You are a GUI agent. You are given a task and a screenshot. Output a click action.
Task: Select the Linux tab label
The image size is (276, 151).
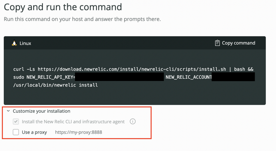(x=25, y=43)
